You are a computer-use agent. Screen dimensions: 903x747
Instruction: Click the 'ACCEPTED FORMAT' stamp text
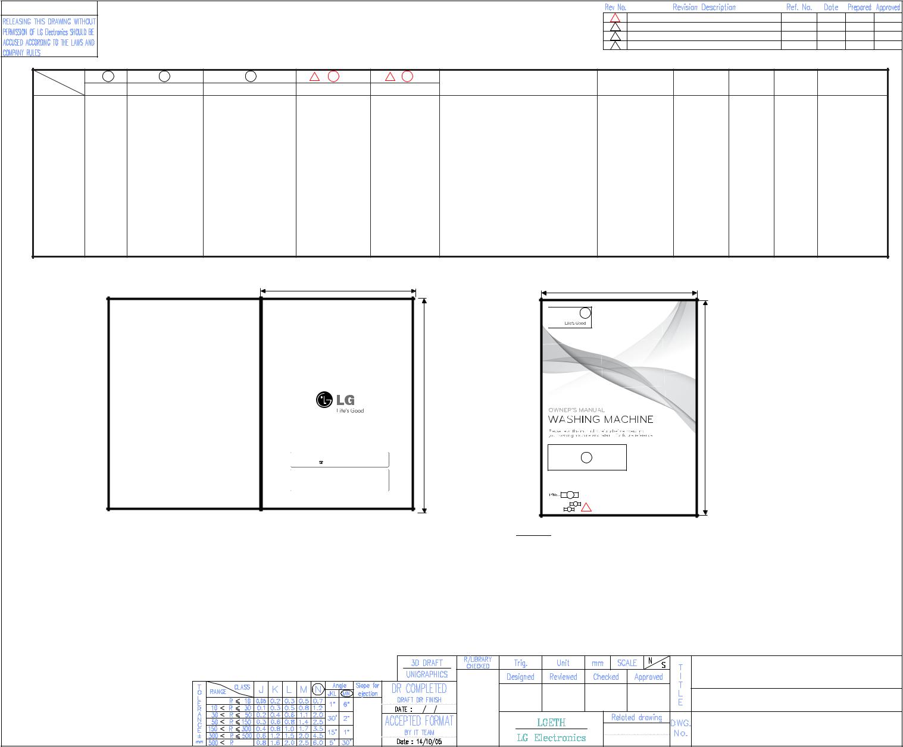(419, 721)
